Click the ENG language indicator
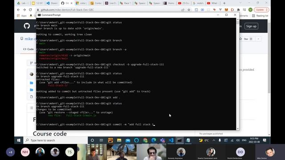 [244, 140]
